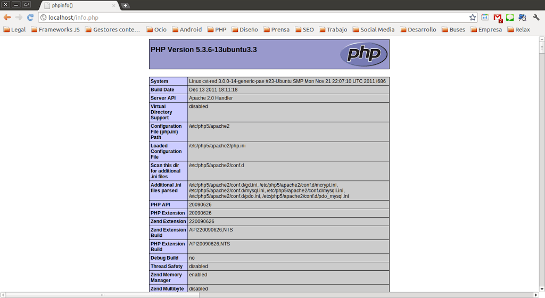Click the vertical scrollbar down arrow
Image resolution: width=545 pixels, height=298 pixels.
click(x=542, y=289)
